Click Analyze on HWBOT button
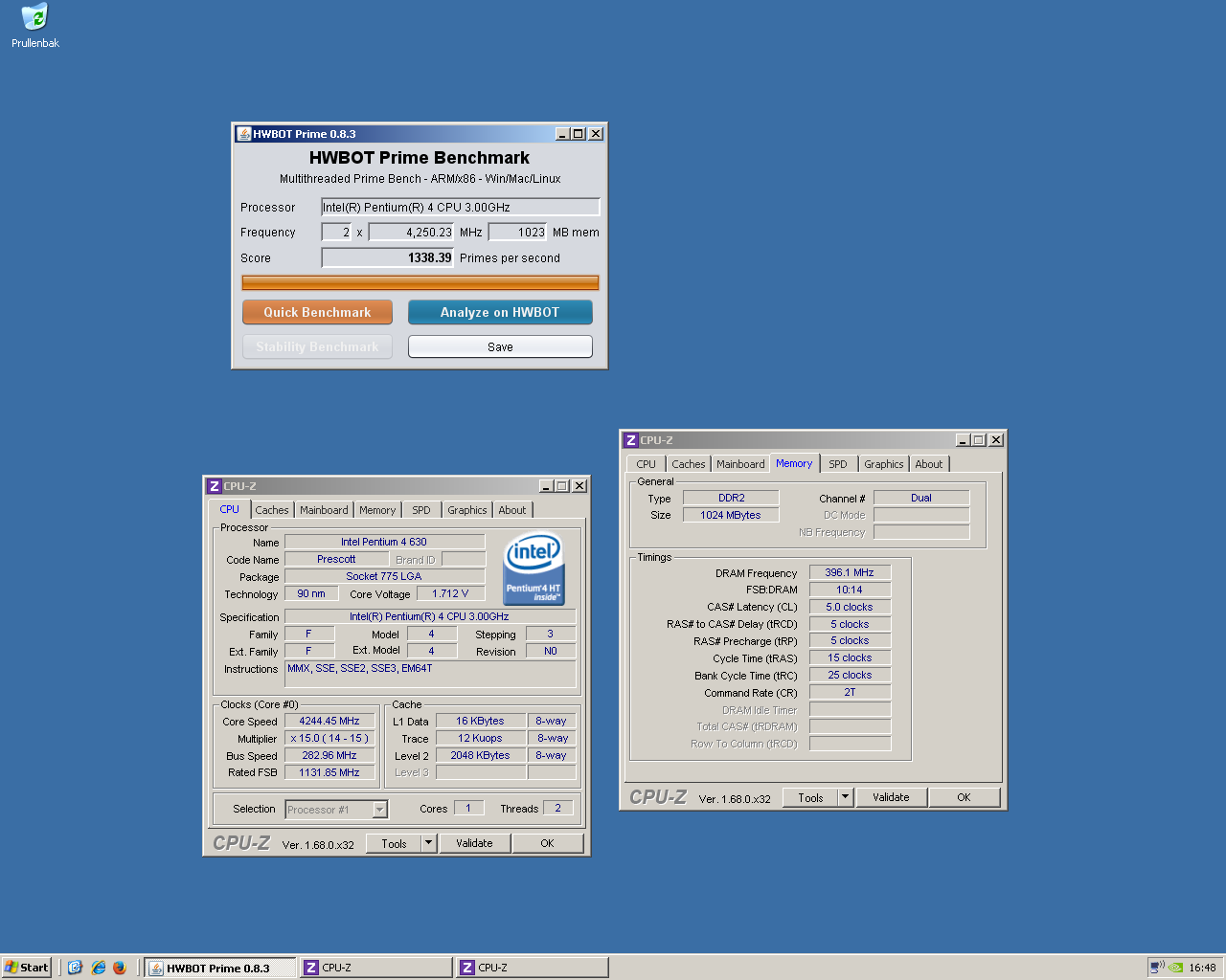Image resolution: width=1226 pixels, height=980 pixels. click(500, 312)
